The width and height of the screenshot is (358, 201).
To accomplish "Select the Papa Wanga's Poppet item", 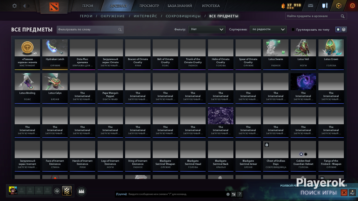I will coord(110,88).
